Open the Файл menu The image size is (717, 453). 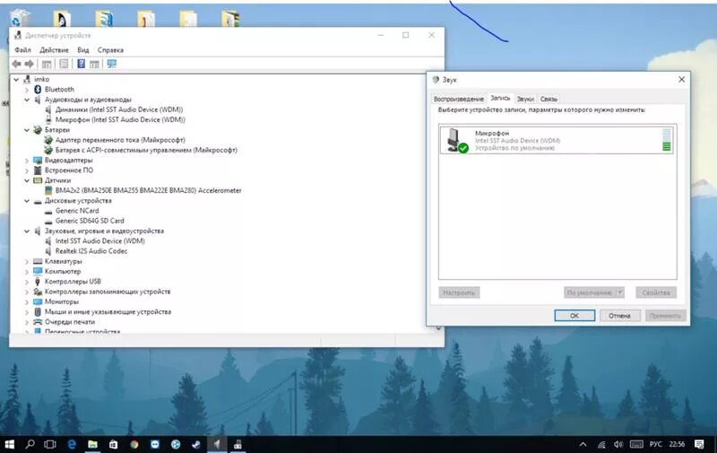point(23,50)
